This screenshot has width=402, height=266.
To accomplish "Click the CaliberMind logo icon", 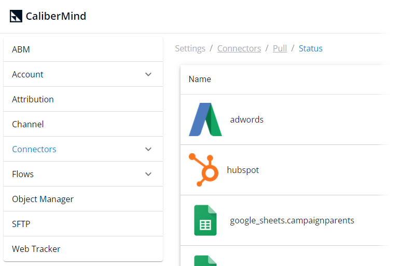I will coord(16,16).
